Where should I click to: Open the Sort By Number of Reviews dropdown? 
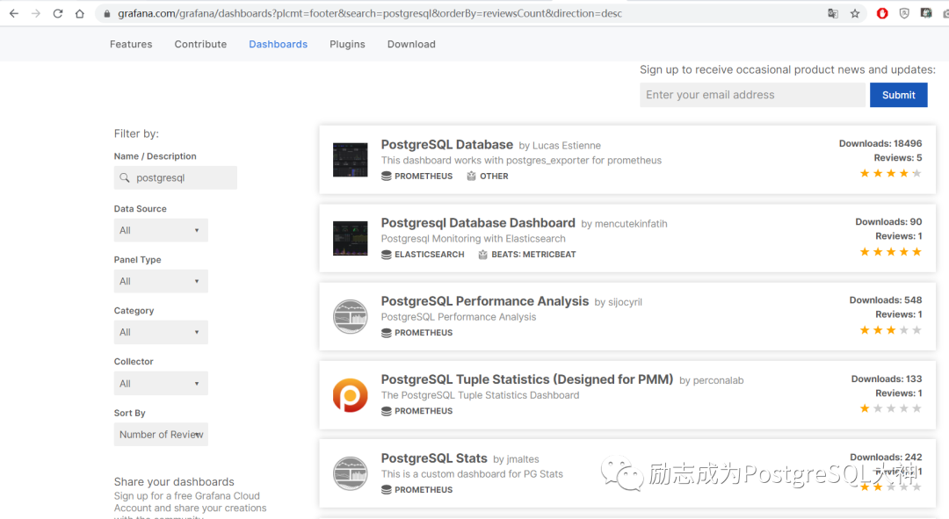pyautogui.click(x=161, y=435)
